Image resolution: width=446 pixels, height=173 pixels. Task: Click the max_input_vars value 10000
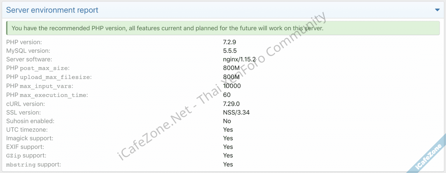(x=232, y=86)
